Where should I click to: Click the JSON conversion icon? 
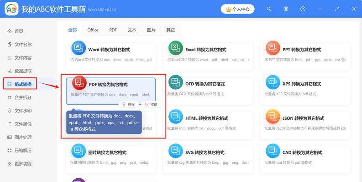tap(273, 117)
